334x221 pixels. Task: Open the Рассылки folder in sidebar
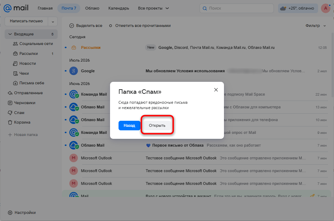[33, 54]
